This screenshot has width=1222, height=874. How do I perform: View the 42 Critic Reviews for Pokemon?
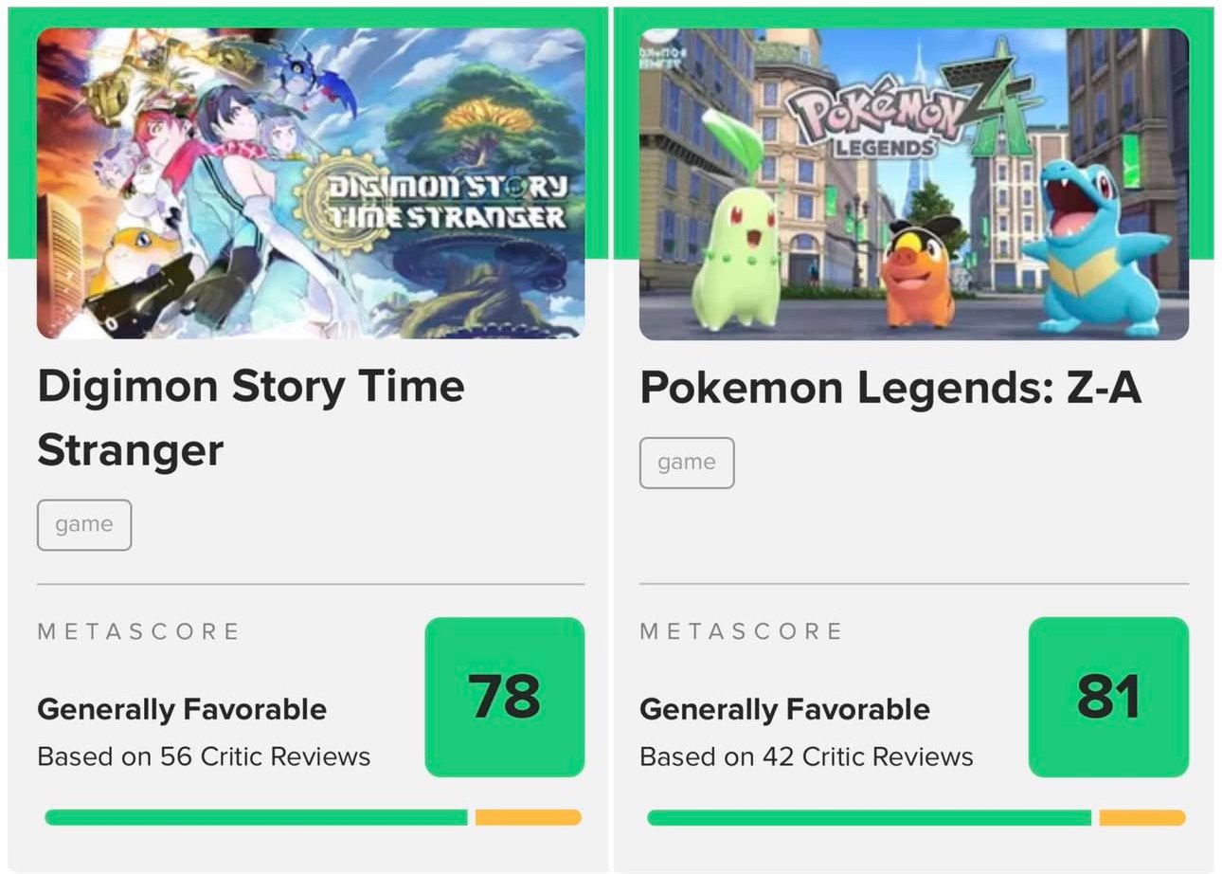[x=806, y=756]
